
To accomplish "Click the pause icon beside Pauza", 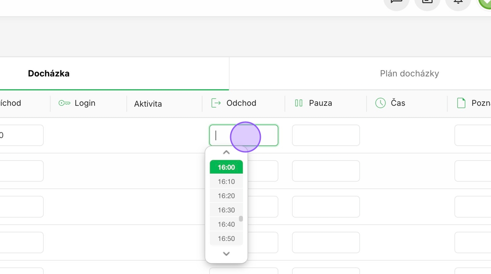I will 299,103.
